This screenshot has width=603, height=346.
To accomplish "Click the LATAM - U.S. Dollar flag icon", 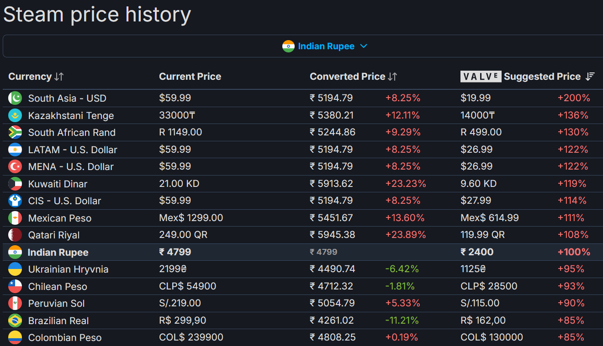I will pos(15,150).
